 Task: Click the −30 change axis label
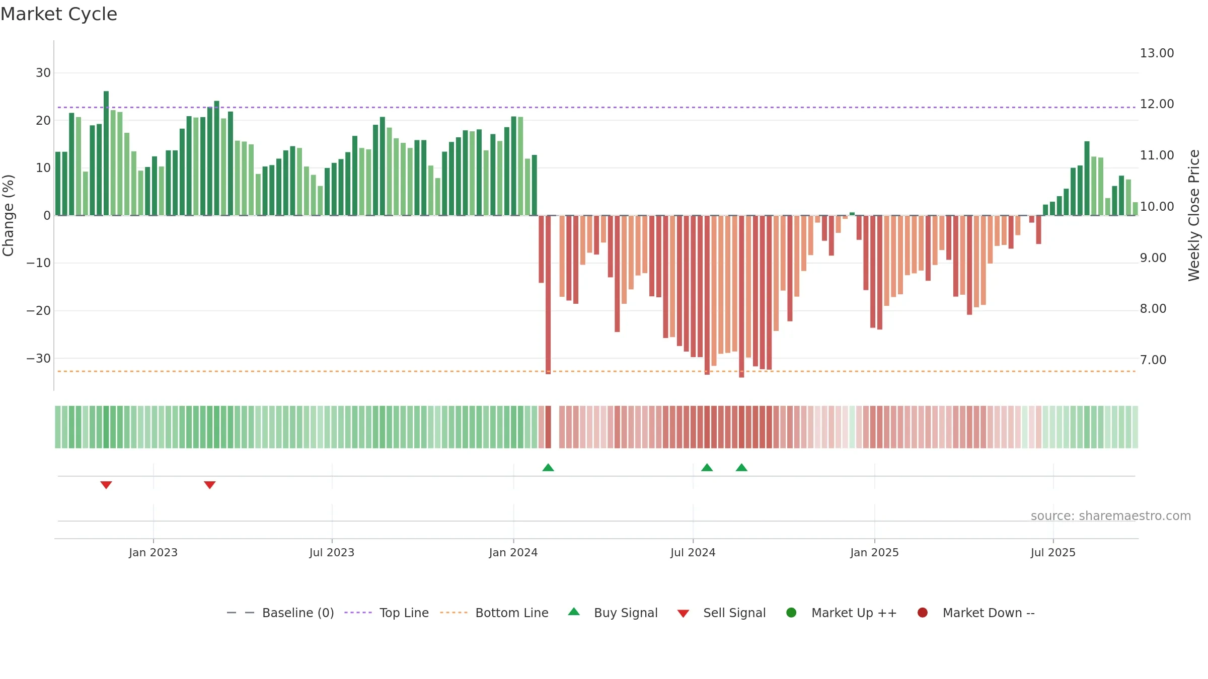(x=38, y=359)
